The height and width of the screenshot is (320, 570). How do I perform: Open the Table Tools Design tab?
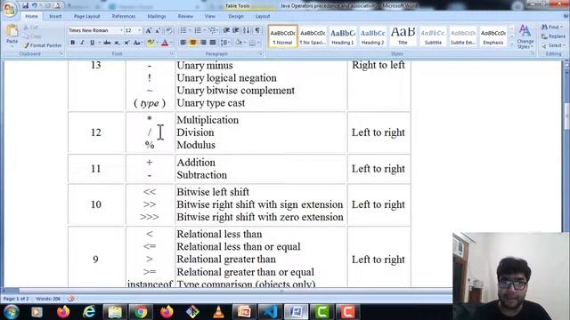click(236, 16)
